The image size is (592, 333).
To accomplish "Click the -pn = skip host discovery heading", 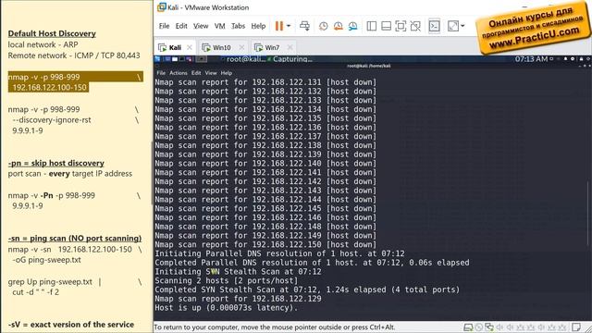I will coord(56,163).
